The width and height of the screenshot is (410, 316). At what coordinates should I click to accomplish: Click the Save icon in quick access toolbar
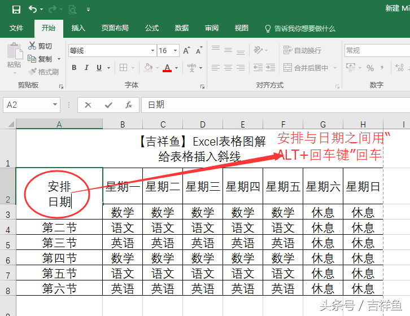[16, 10]
